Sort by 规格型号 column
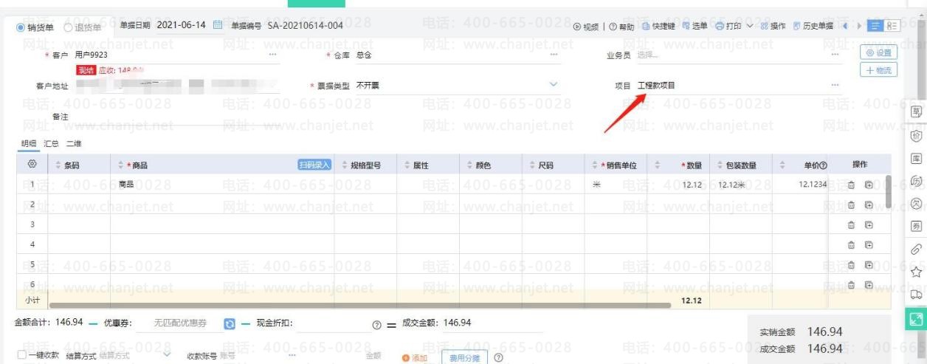Image resolution: width=927 pixels, height=364 pixels. pyautogui.click(x=345, y=165)
